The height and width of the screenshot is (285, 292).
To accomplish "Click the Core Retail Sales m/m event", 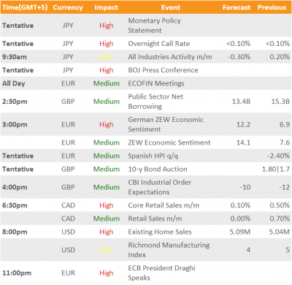I will 164,205.
